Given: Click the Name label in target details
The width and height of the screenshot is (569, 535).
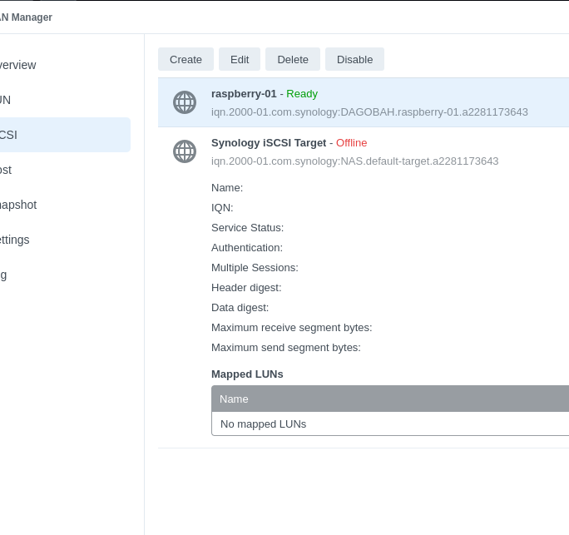Looking at the screenshot, I should [x=227, y=188].
